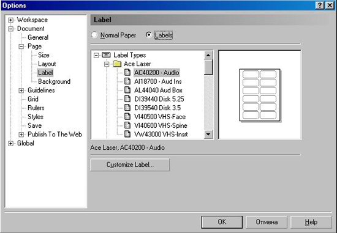Click the AC40200 - Audio document icon
Image resolution: width=337 pixels, height=233 pixels.
pyautogui.click(x=127, y=73)
